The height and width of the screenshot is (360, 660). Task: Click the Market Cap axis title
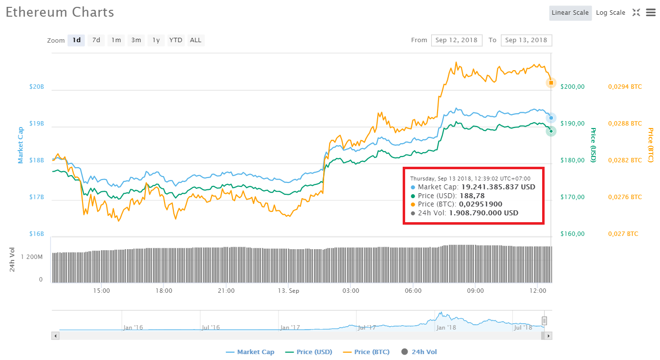click(21, 145)
